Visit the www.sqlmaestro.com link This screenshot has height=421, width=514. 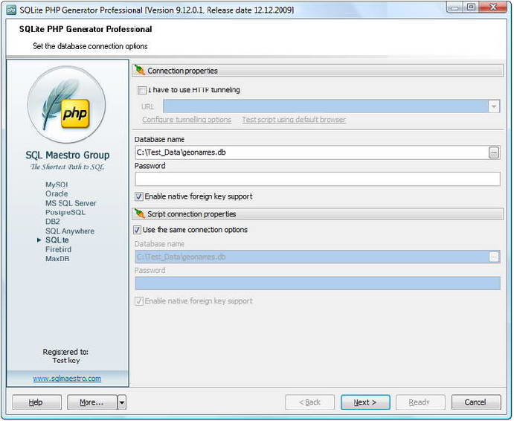point(67,379)
